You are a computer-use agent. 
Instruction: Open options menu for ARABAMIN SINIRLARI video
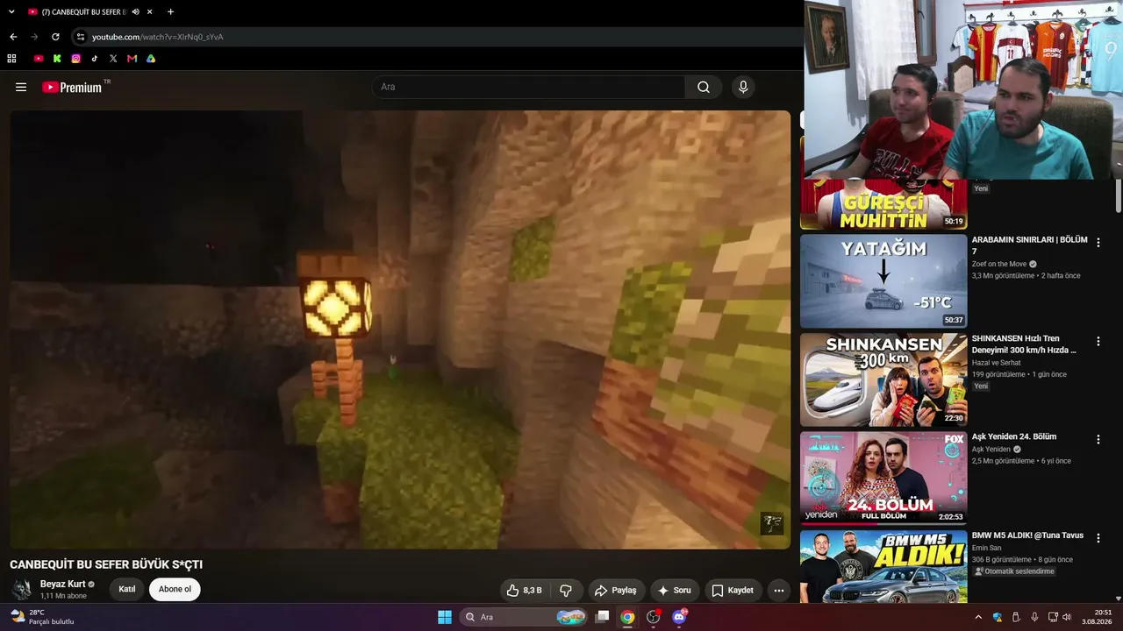(x=1098, y=243)
